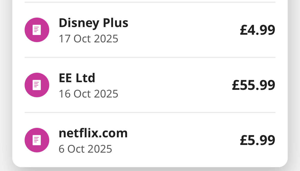Click the 6 Oct 2025 date
300x171 pixels.
coord(85,149)
